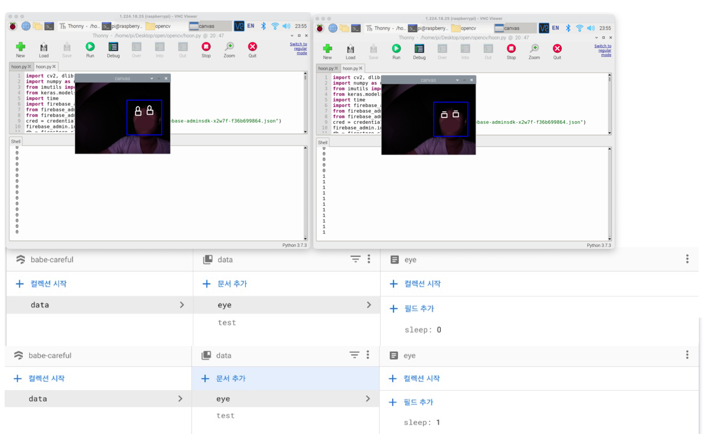Open filter icon in upper data column

[x=355, y=259]
